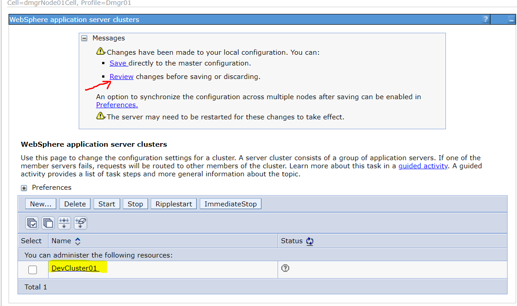
Task: Open help question mark in title bar
Action: pos(486,19)
